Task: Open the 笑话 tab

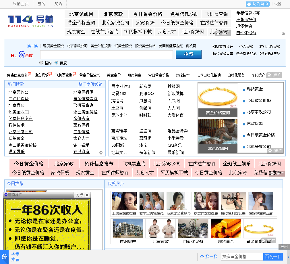Action: click(x=58, y=4)
